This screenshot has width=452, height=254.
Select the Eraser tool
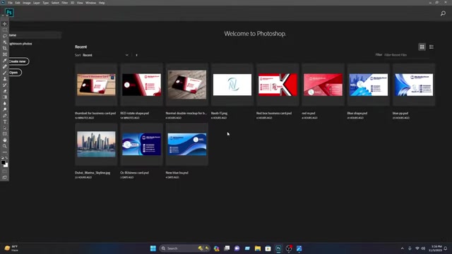coord(5,91)
